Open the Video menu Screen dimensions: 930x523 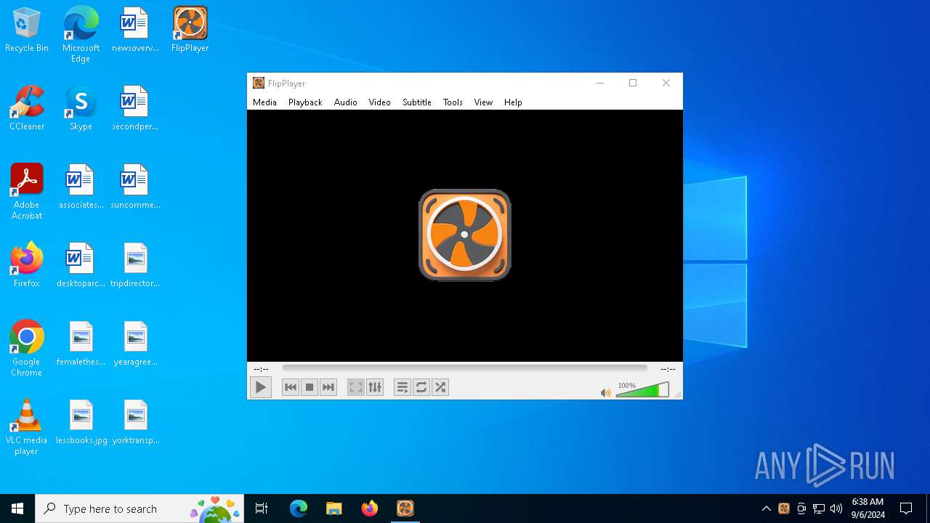[x=379, y=102]
